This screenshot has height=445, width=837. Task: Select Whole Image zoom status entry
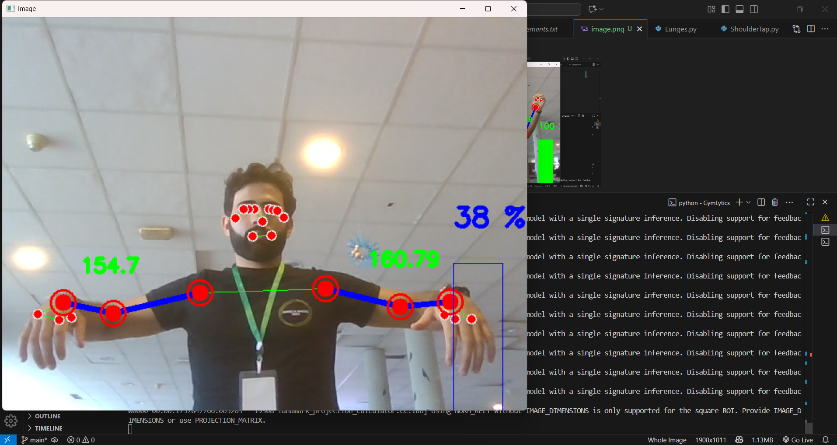pyautogui.click(x=667, y=440)
